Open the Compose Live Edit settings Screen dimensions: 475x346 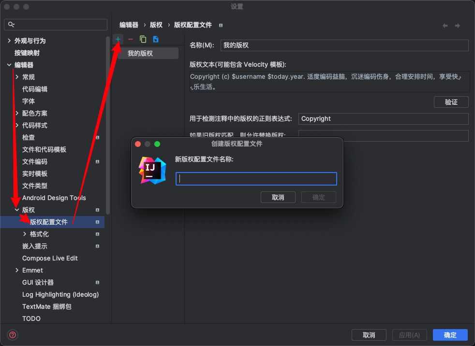pos(50,259)
